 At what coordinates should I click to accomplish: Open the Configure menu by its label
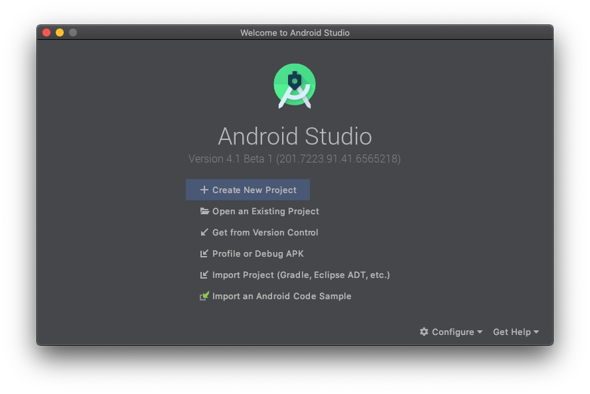coord(453,332)
